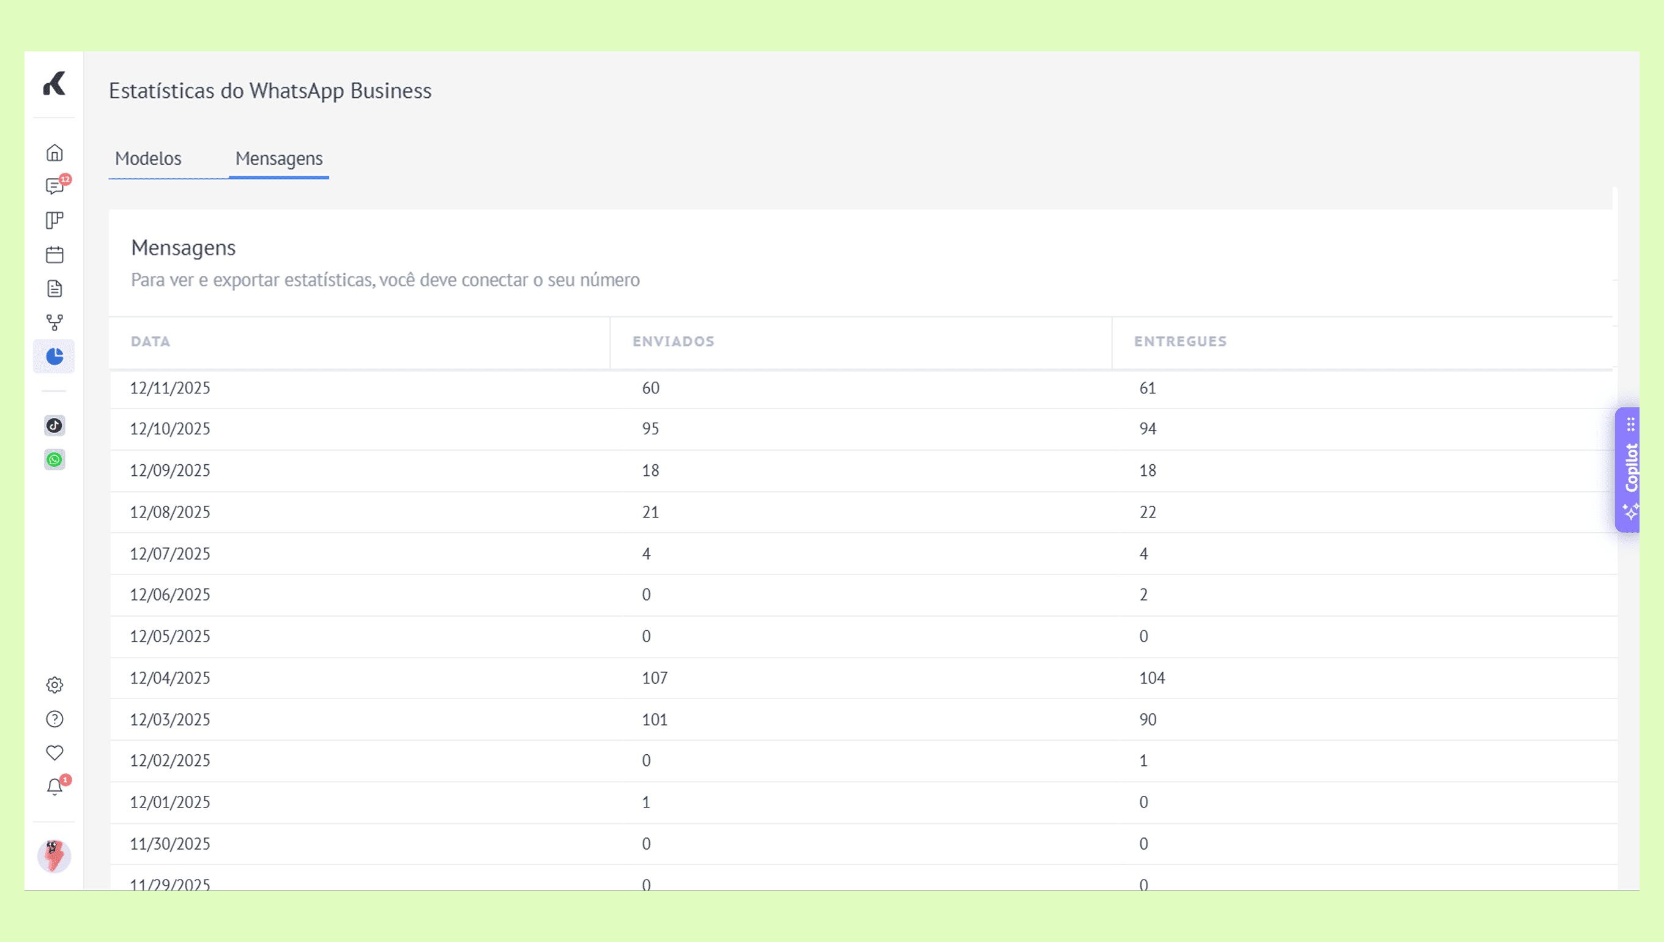Click the user profile avatar
The height and width of the screenshot is (942, 1664).
click(x=54, y=856)
